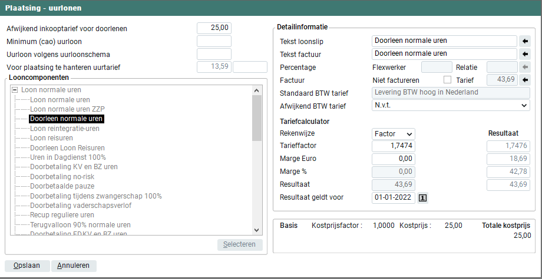The height and width of the screenshot is (279, 542).
Task: Click arrow icon next to Tekst loonslip
Action: pos(525,41)
